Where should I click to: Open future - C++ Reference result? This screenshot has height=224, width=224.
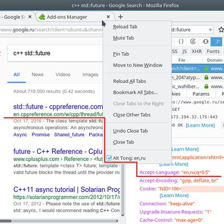tap(58, 151)
